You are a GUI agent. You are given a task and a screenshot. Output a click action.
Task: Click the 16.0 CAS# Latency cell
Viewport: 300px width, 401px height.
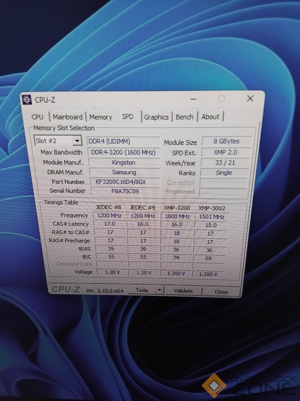pos(177,225)
